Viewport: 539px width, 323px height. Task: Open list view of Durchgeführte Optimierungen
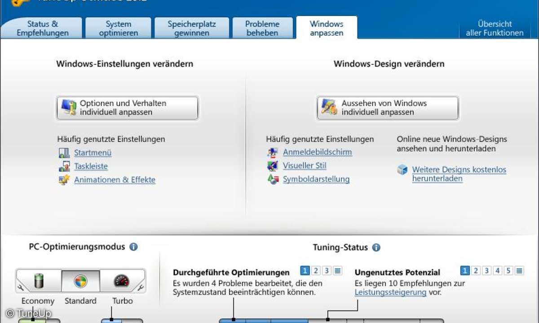pos(338,271)
